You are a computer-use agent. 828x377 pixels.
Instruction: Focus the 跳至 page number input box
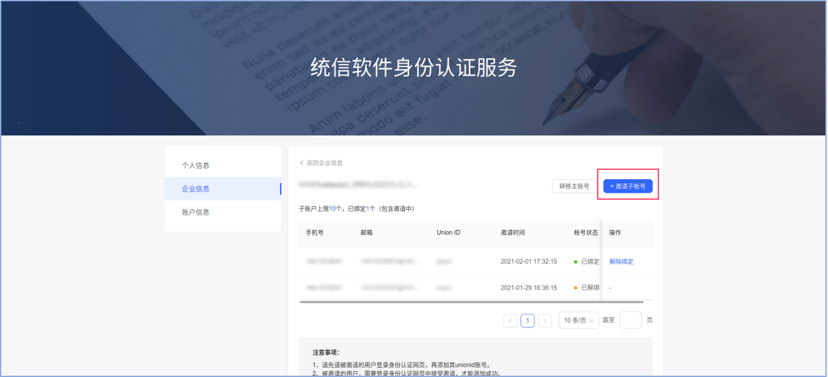[630, 320]
